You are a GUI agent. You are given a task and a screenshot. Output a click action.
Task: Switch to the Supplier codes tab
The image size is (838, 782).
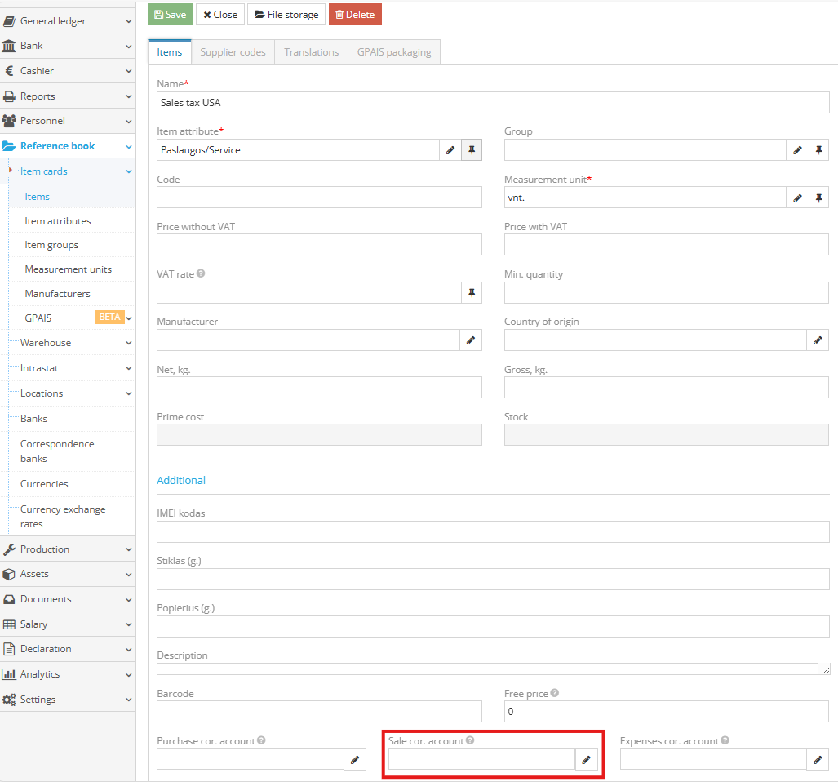(233, 52)
